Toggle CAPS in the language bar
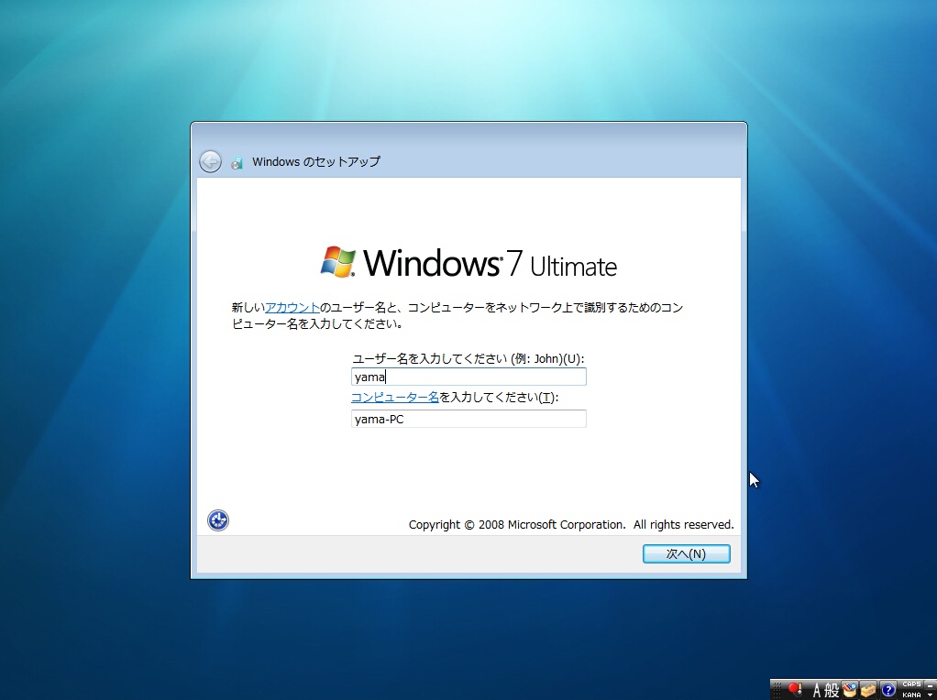This screenshot has height=700, width=937. tap(912, 684)
